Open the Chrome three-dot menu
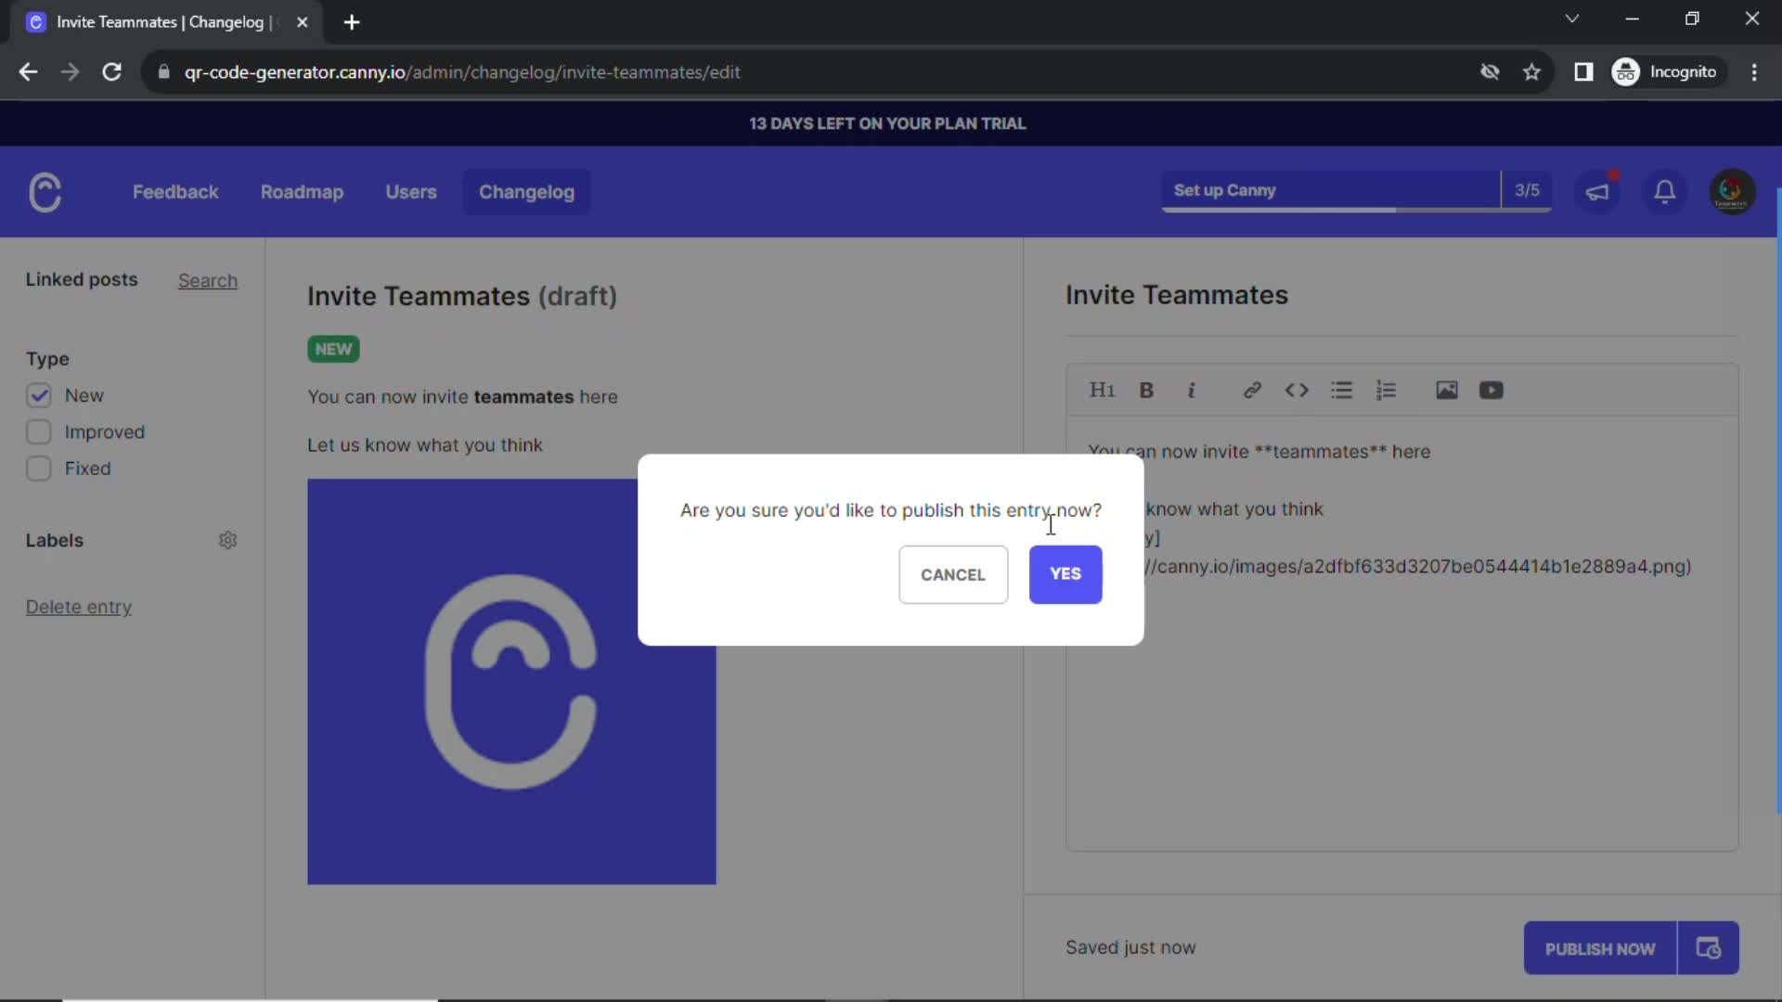 click(1754, 71)
